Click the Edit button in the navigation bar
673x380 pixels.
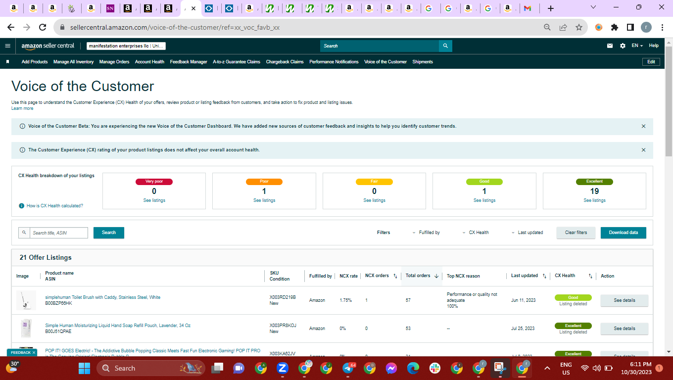click(x=651, y=62)
